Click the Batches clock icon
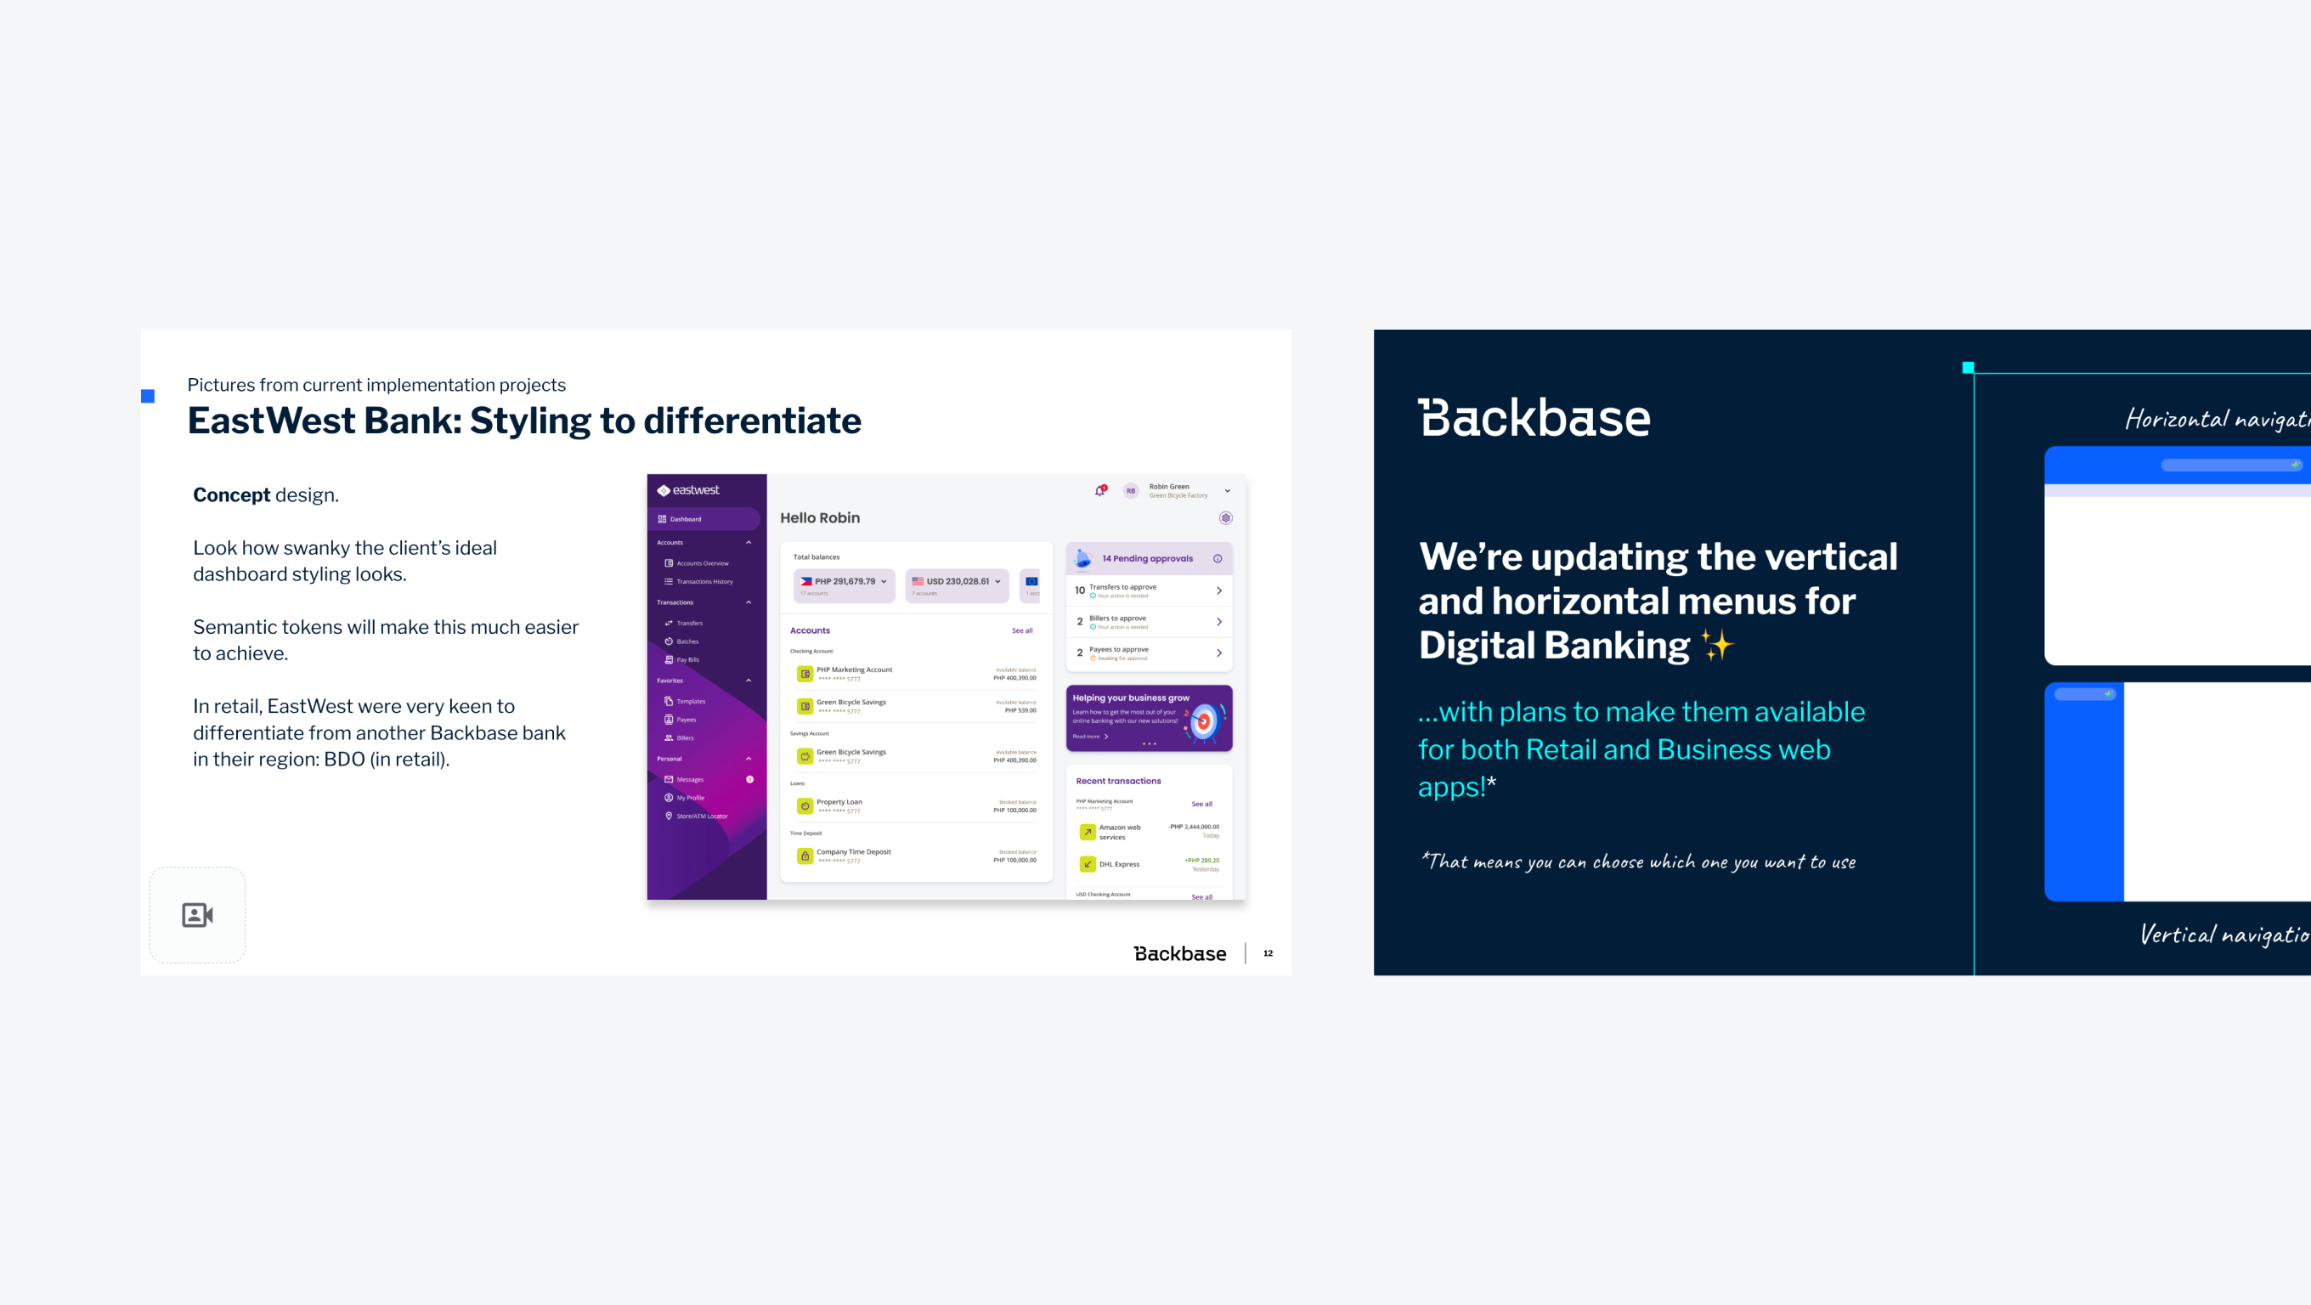 tap(669, 641)
